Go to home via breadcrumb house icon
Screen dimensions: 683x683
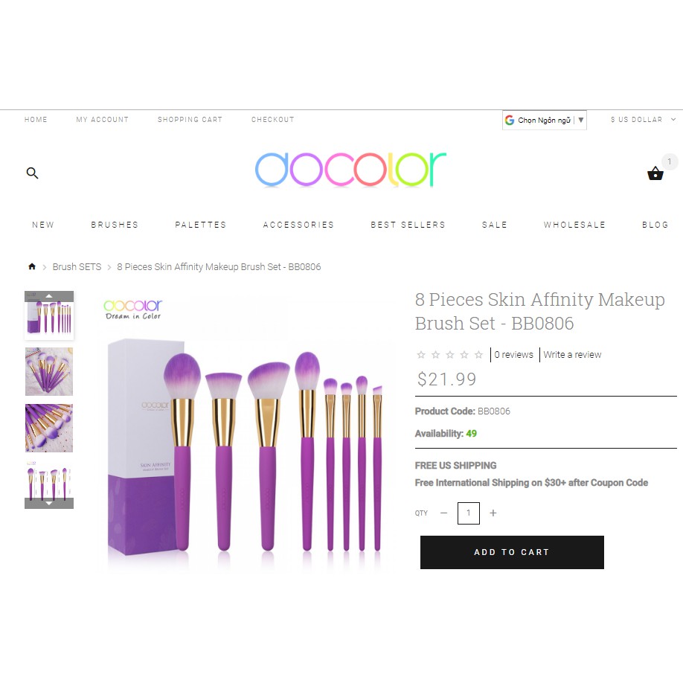click(32, 266)
